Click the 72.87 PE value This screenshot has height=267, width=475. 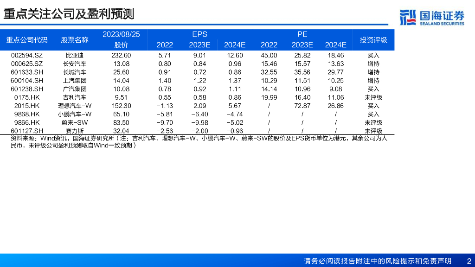[302, 106]
